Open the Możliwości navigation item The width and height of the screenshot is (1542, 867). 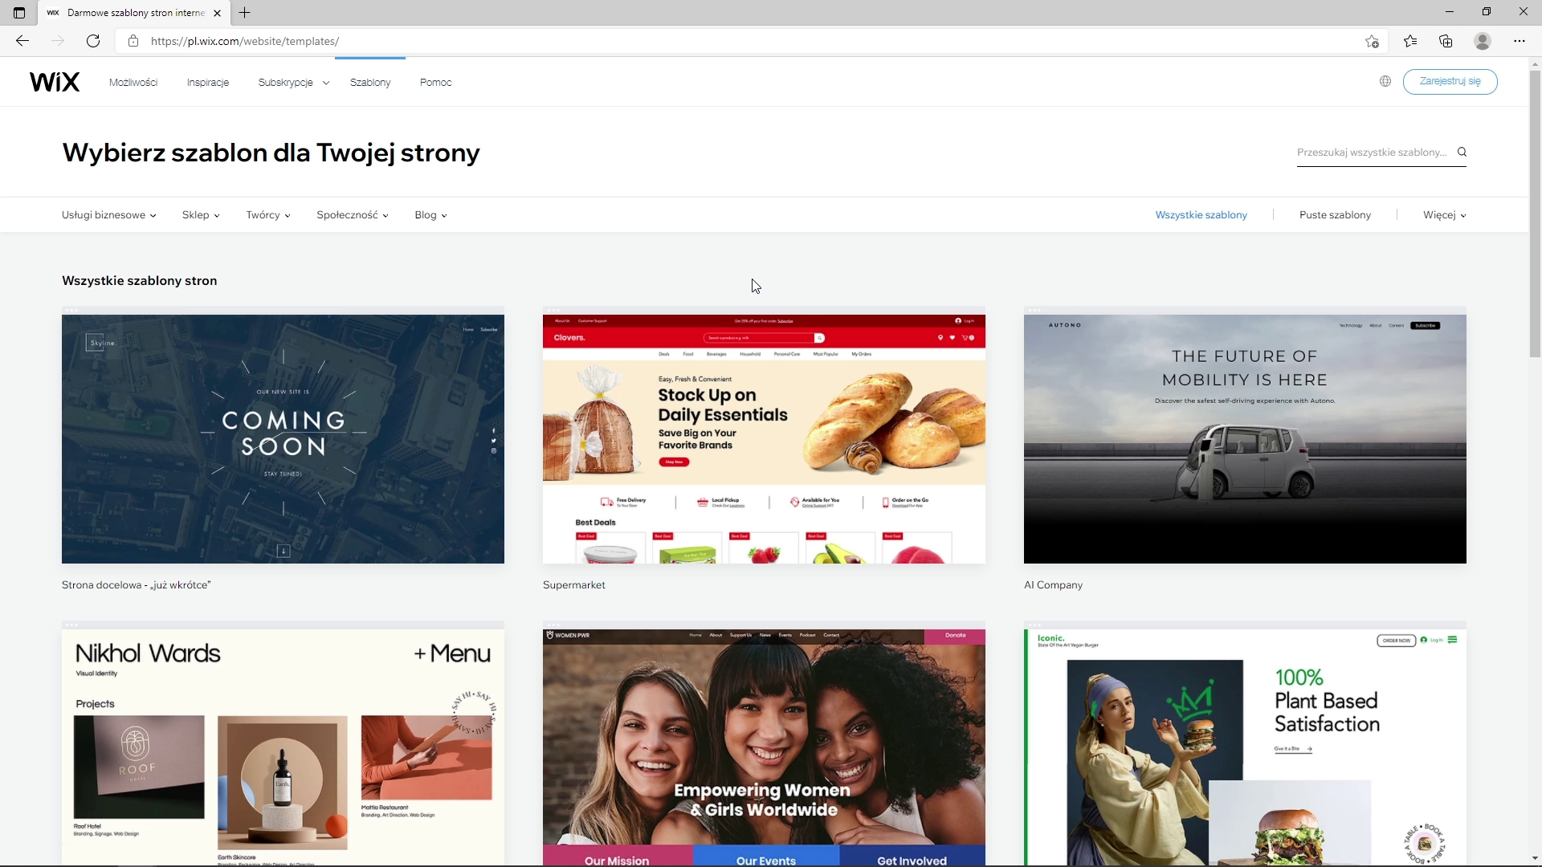click(133, 83)
